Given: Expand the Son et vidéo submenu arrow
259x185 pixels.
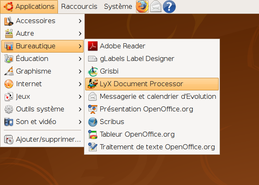Looking at the screenshot, I should pyautogui.click(x=80, y=122).
